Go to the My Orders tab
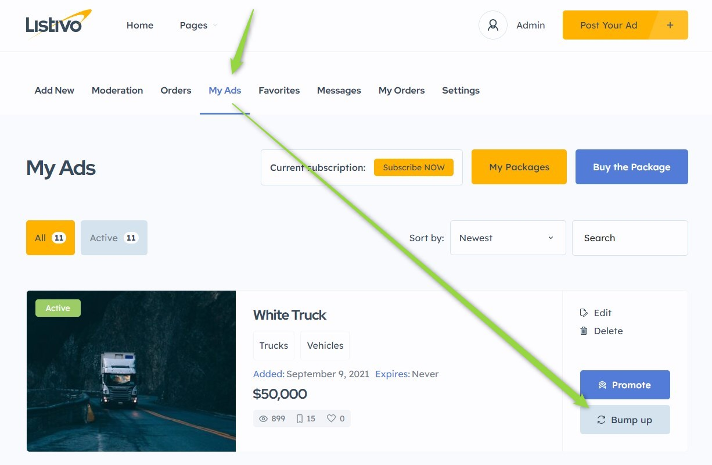Image resolution: width=712 pixels, height=465 pixels. (402, 90)
